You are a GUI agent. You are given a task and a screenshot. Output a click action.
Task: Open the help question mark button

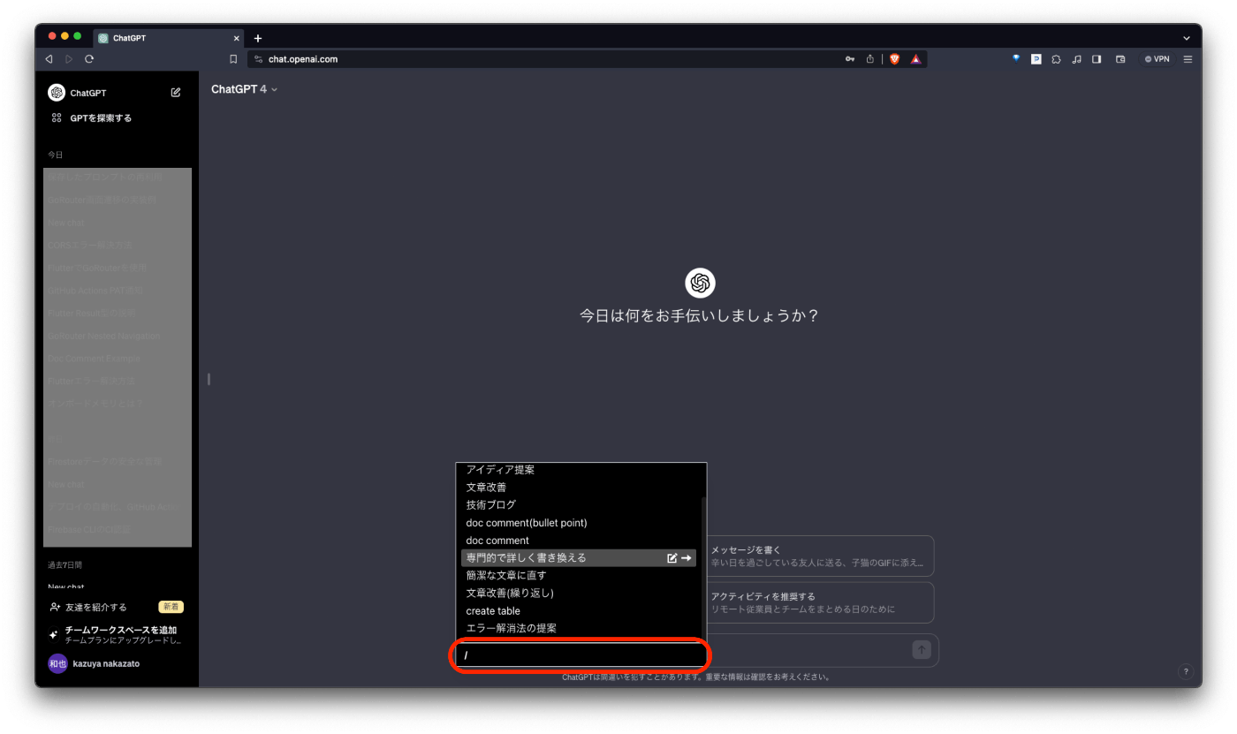[1186, 671]
